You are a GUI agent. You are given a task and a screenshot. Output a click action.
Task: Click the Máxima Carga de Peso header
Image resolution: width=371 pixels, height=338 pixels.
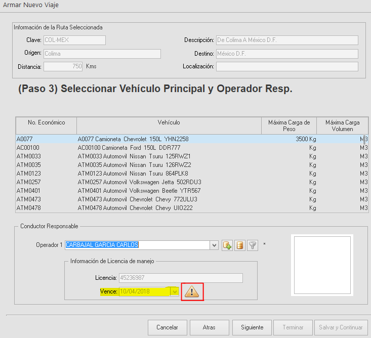point(289,125)
